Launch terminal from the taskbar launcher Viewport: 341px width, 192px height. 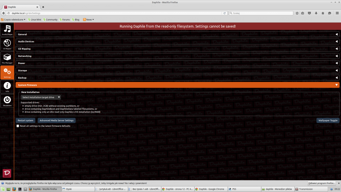tap(20, 189)
